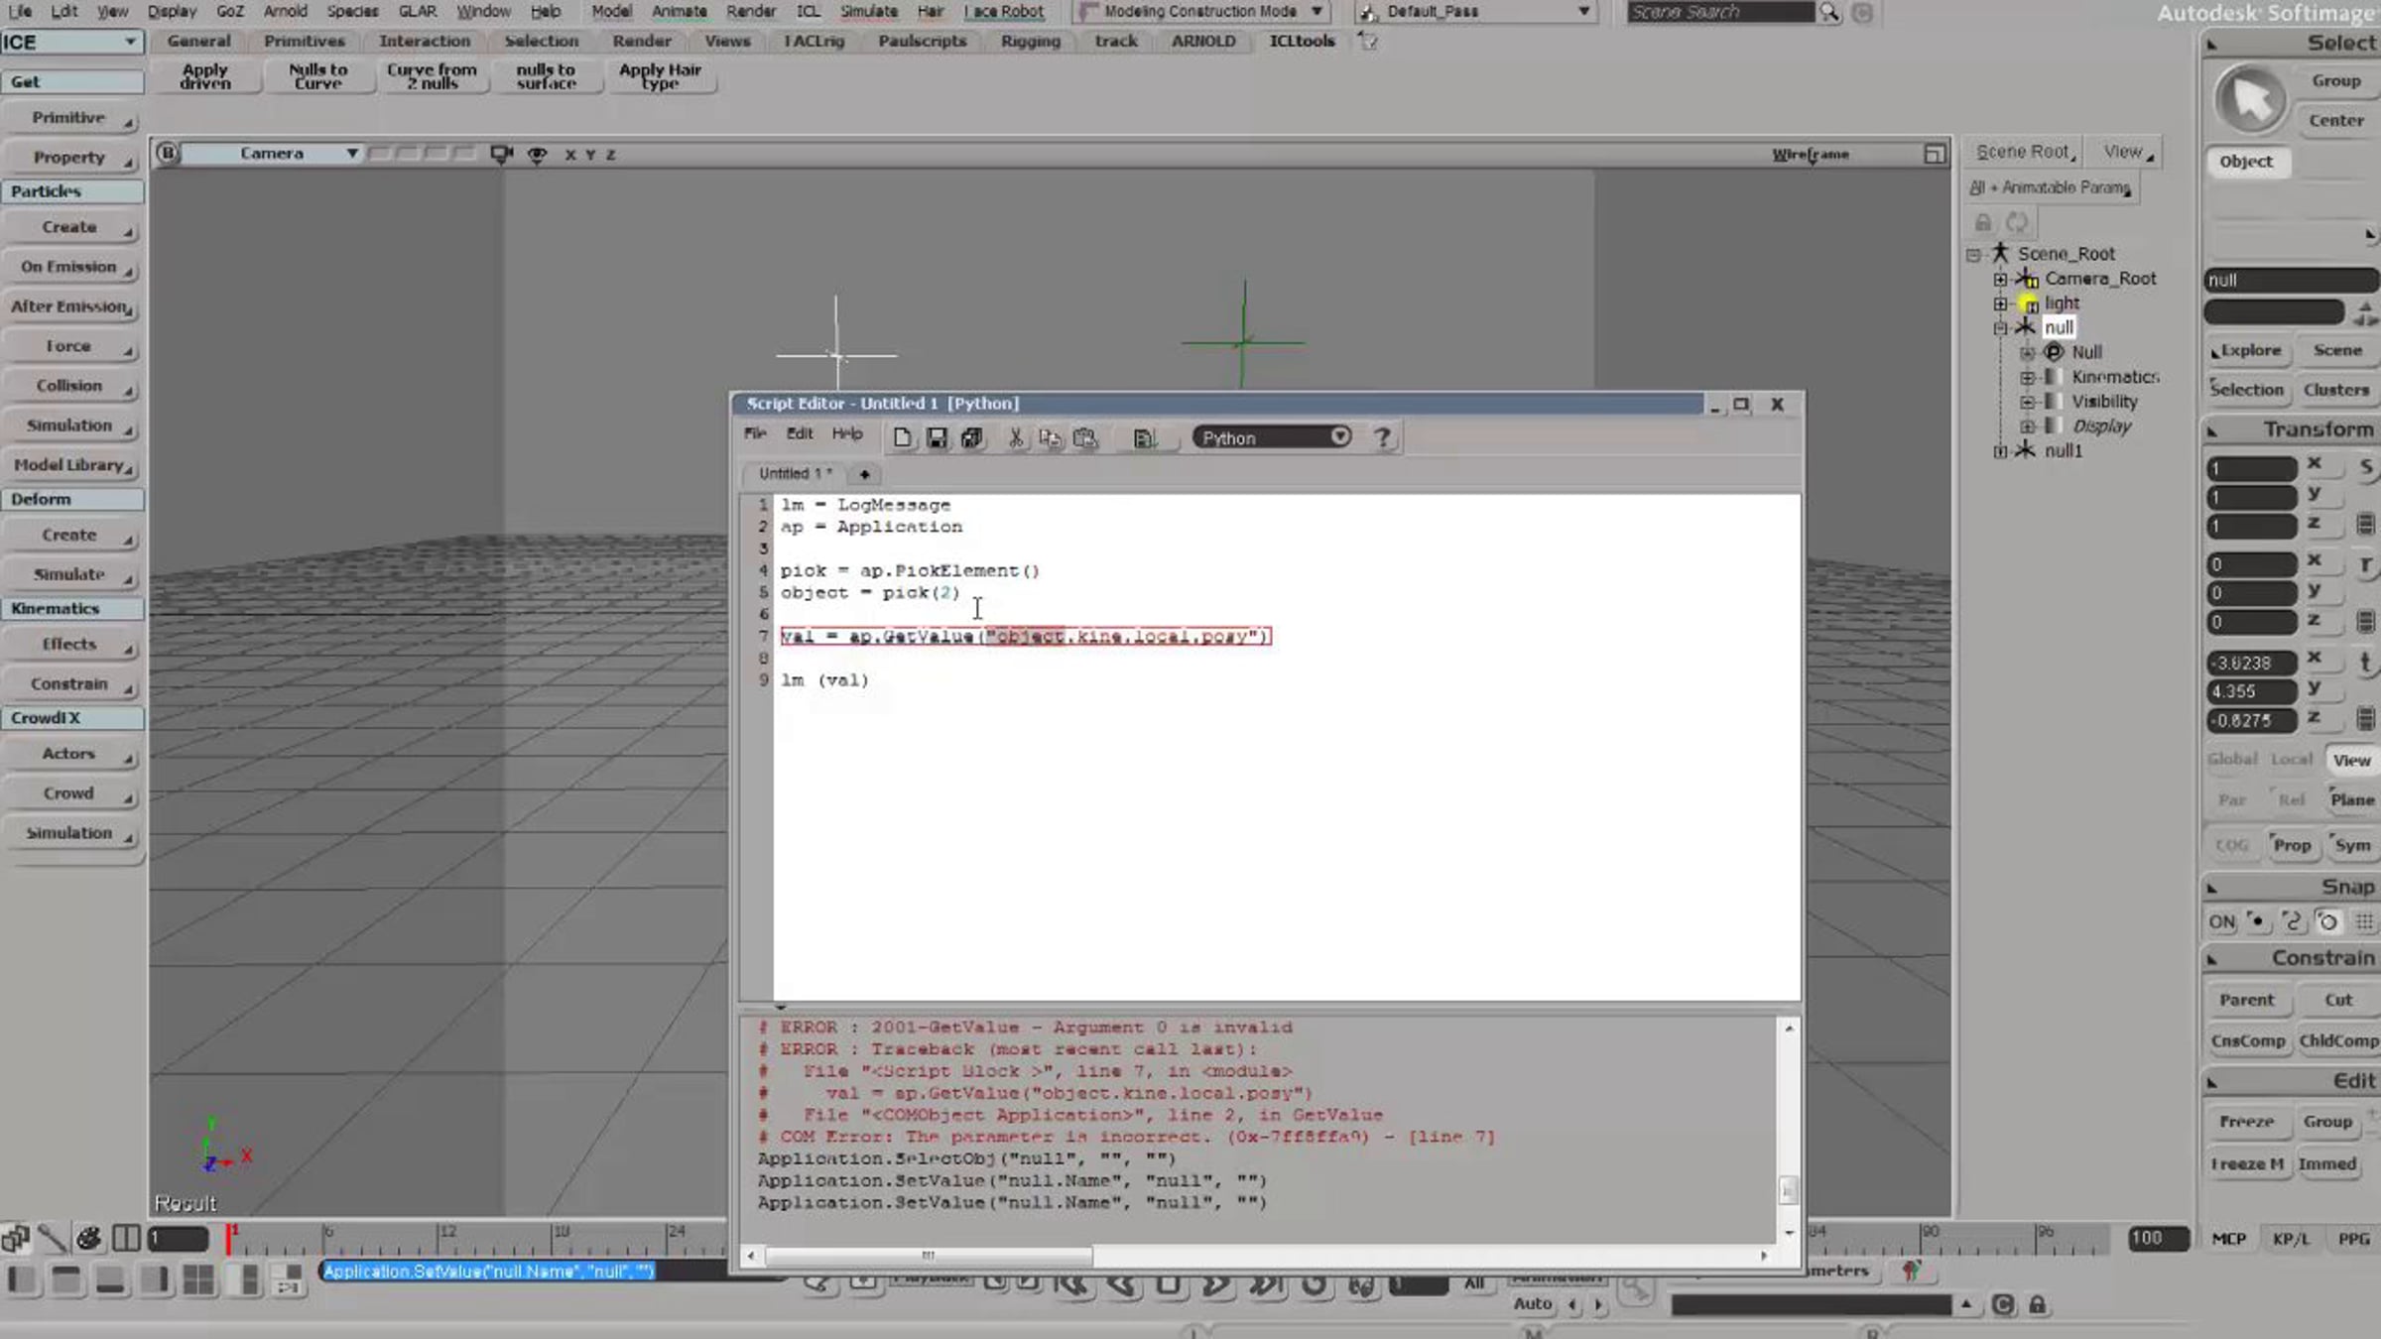Click the lock icon in bottom bar
The height and width of the screenshot is (1339, 2381).
click(x=2037, y=1305)
